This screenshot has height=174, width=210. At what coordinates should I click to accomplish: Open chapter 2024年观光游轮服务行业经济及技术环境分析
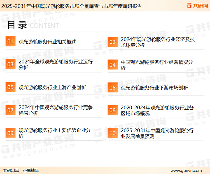[x=158, y=42]
